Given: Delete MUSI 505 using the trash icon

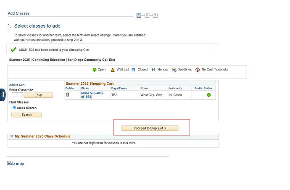Looking at the screenshot, I should pyautogui.click(x=67, y=95).
